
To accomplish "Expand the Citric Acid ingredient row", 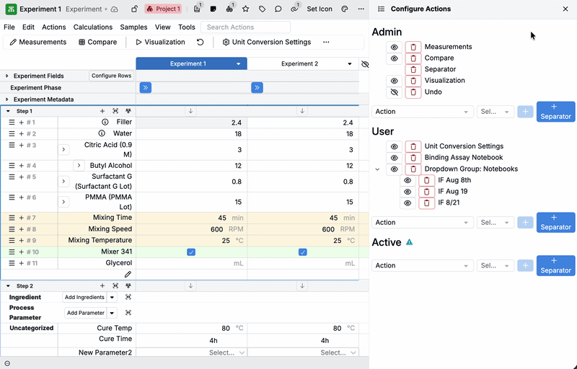I will coord(63,149).
